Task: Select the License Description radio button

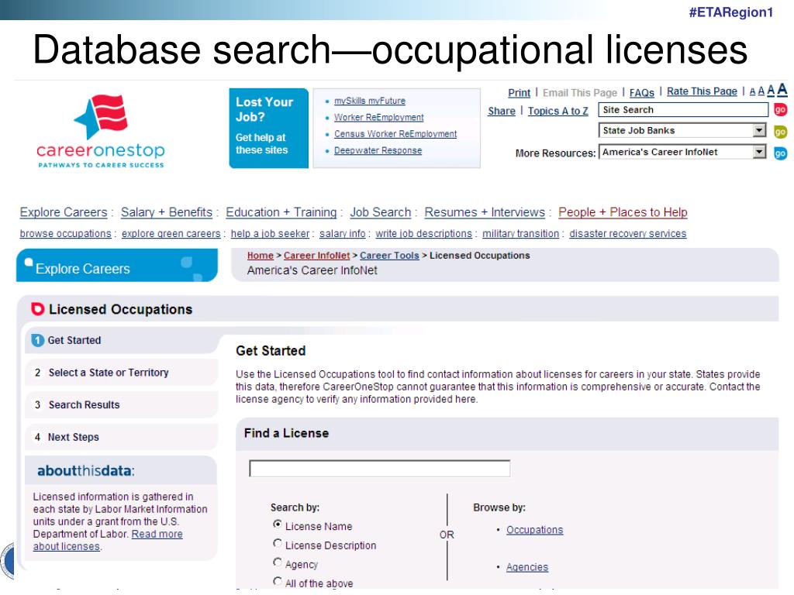Action: coord(277,544)
